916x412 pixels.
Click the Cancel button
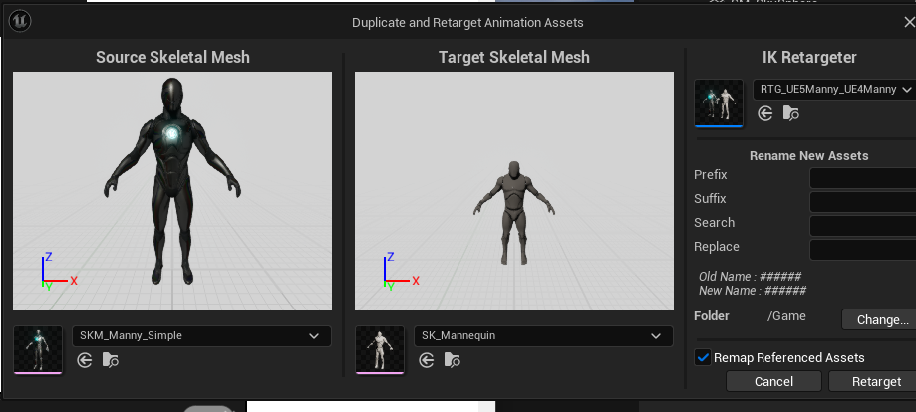coord(774,382)
